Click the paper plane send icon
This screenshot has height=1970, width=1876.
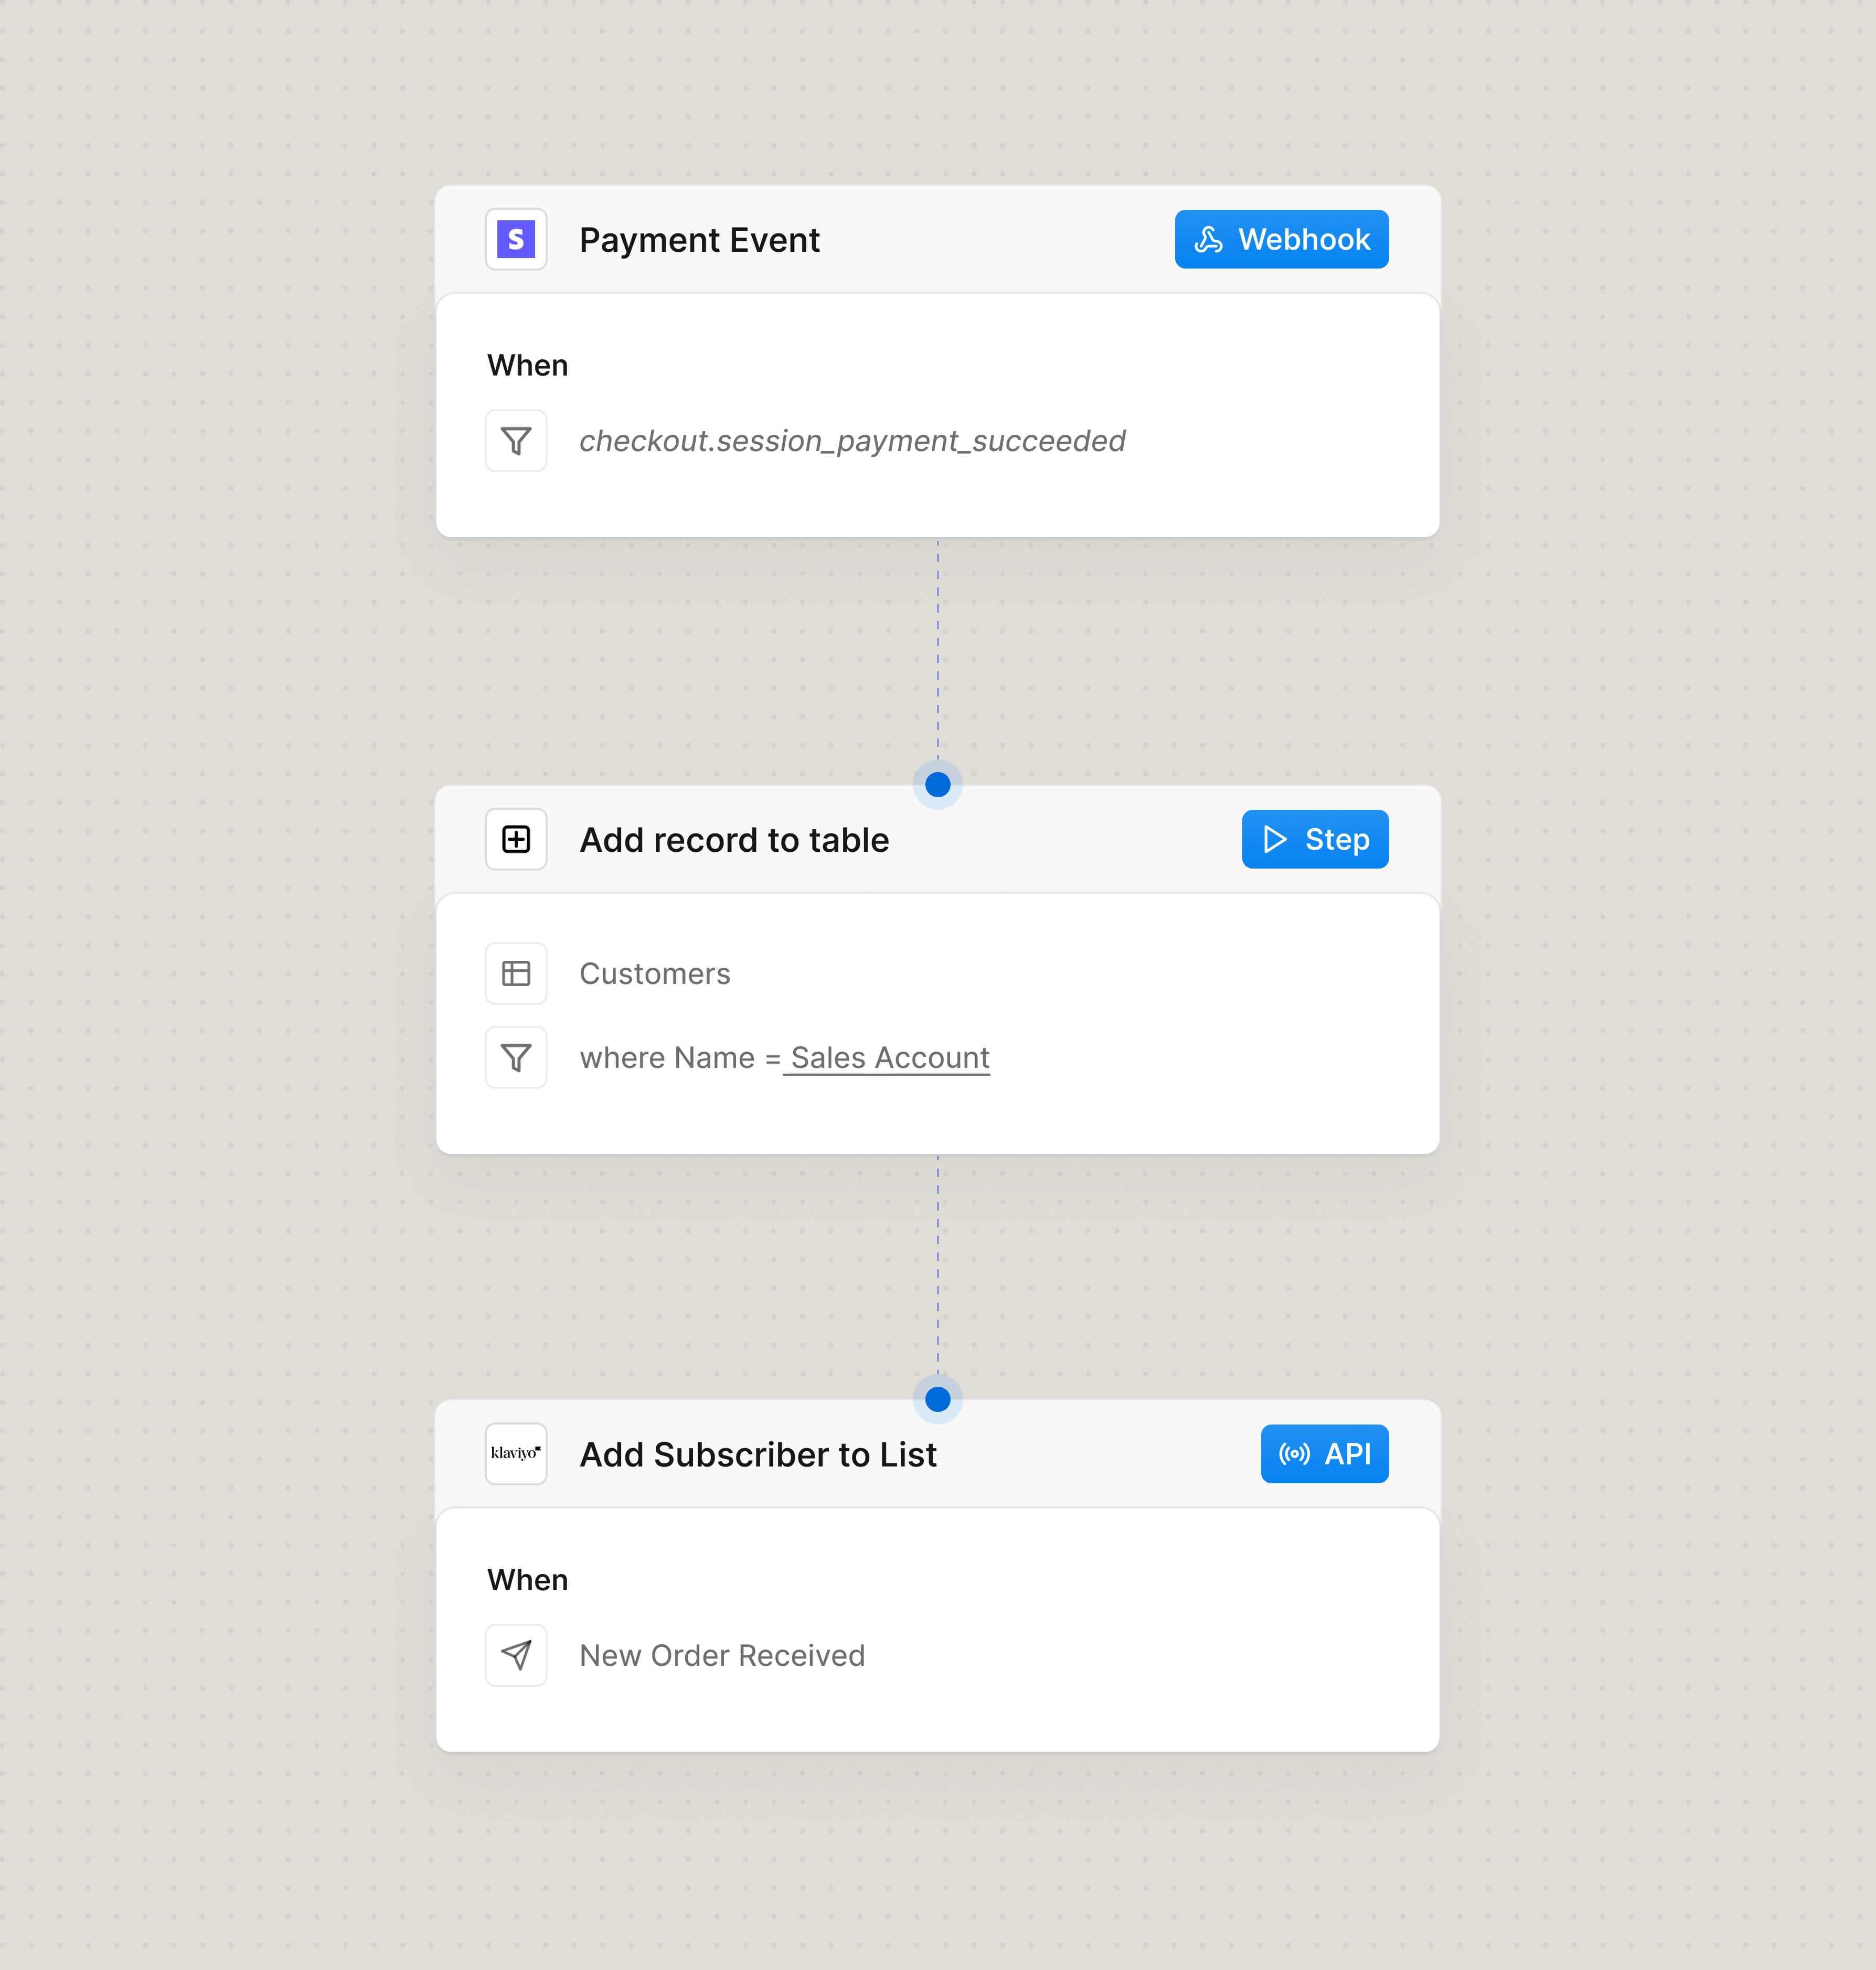pos(516,1656)
